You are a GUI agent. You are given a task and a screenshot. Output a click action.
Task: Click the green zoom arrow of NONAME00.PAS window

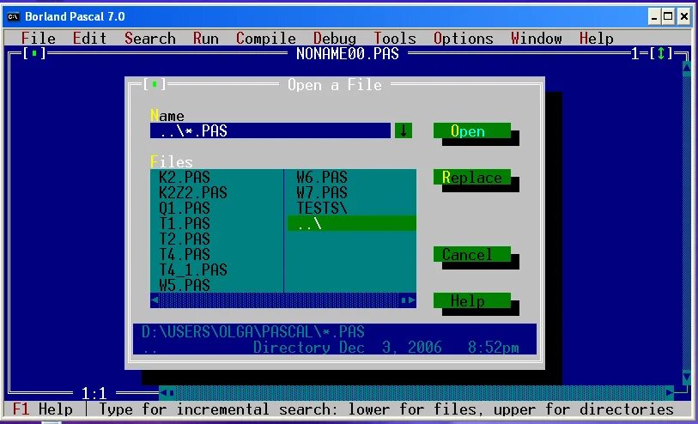point(661,53)
